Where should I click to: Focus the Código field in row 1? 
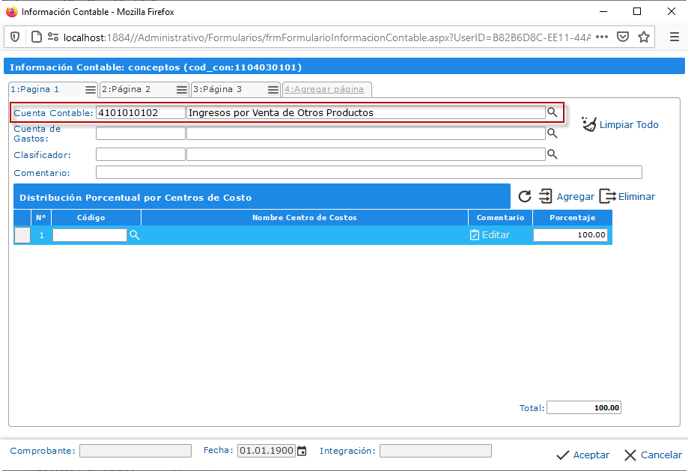point(90,235)
